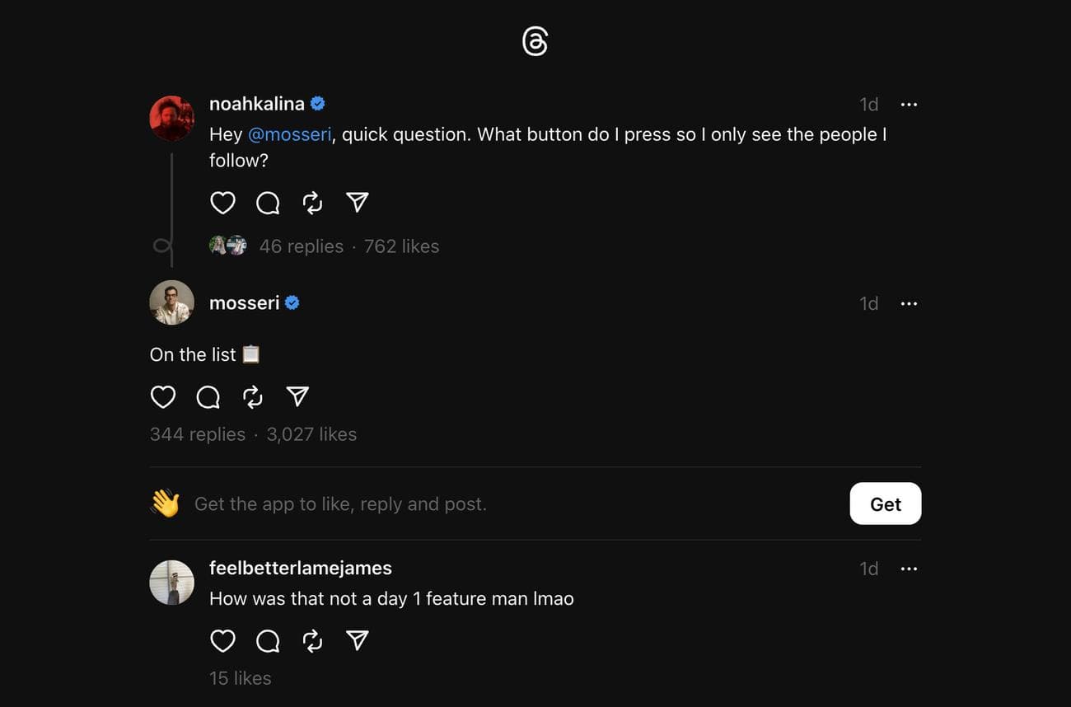Viewport: 1071px width, 707px height.
Task: Open the @mosseri mention link
Action: click(289, 133)
